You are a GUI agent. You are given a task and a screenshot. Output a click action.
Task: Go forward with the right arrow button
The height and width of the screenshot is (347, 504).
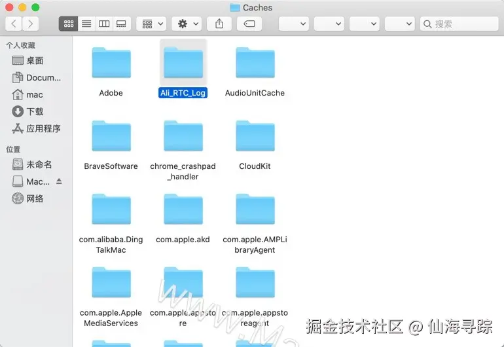31,24
